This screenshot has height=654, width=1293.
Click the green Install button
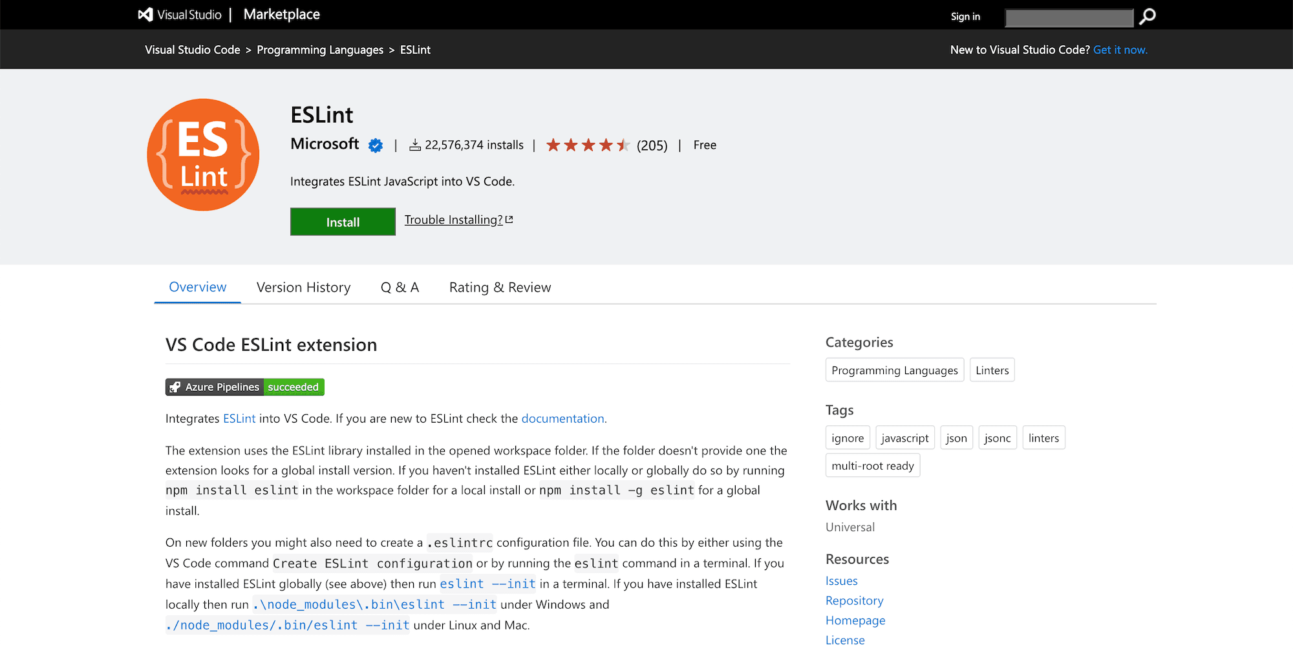(343, 222)
